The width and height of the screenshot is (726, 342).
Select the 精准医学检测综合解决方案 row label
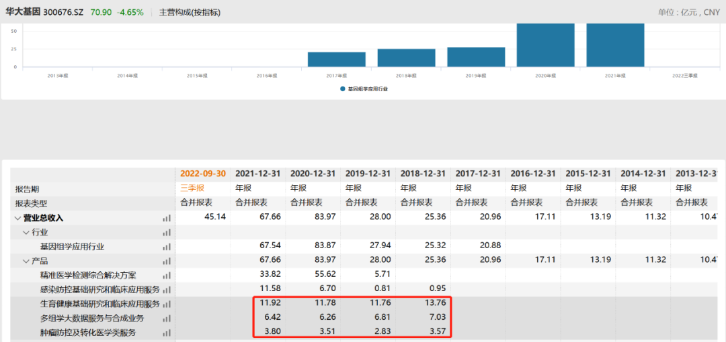point(88,276)
